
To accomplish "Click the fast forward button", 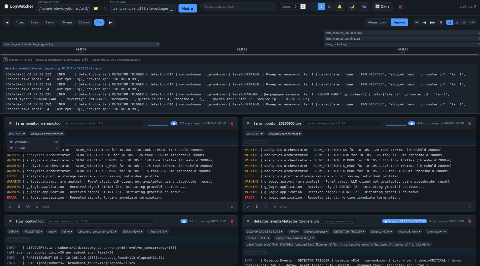I will (432, 22).
